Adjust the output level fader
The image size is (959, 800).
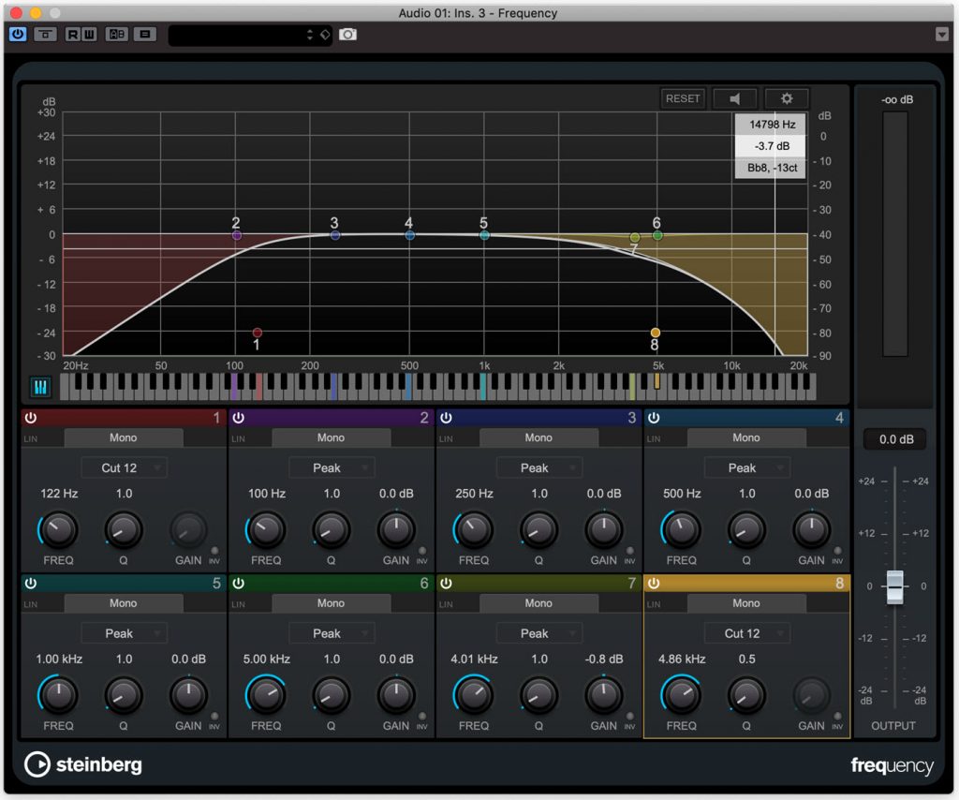click(893, 585)
